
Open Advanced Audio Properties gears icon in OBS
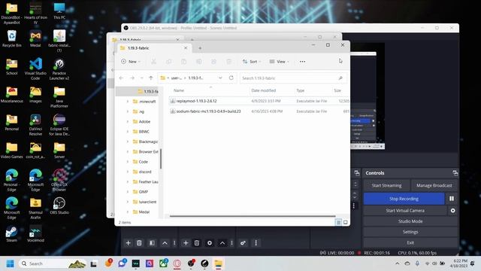coord(243,243)
